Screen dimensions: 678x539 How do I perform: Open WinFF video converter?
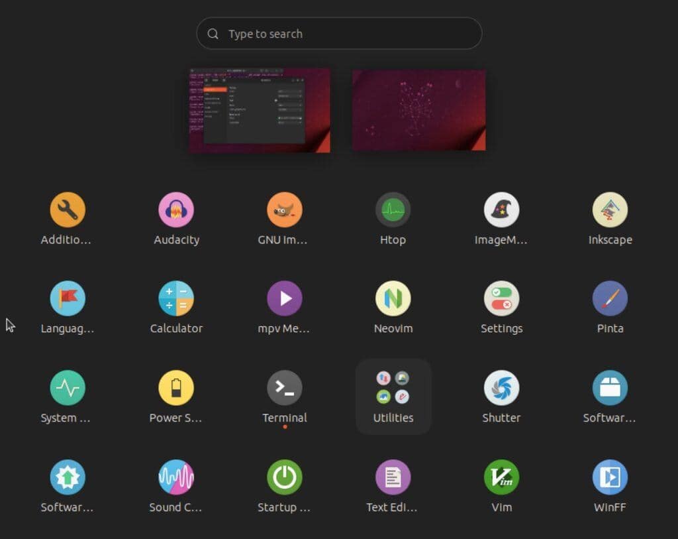(610, 477)
